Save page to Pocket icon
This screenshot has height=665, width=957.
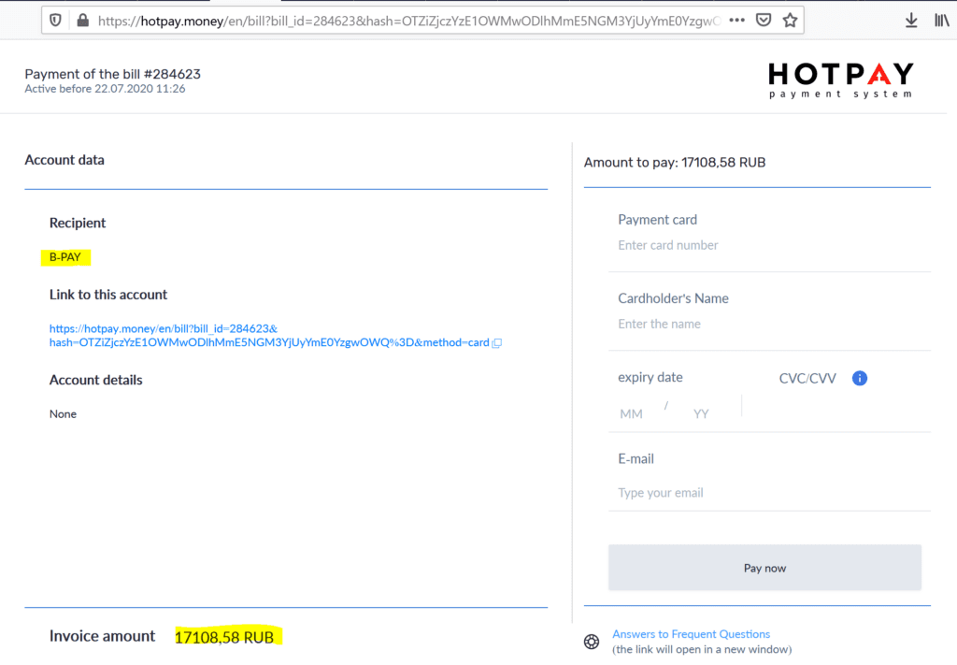tap(763, 21)
